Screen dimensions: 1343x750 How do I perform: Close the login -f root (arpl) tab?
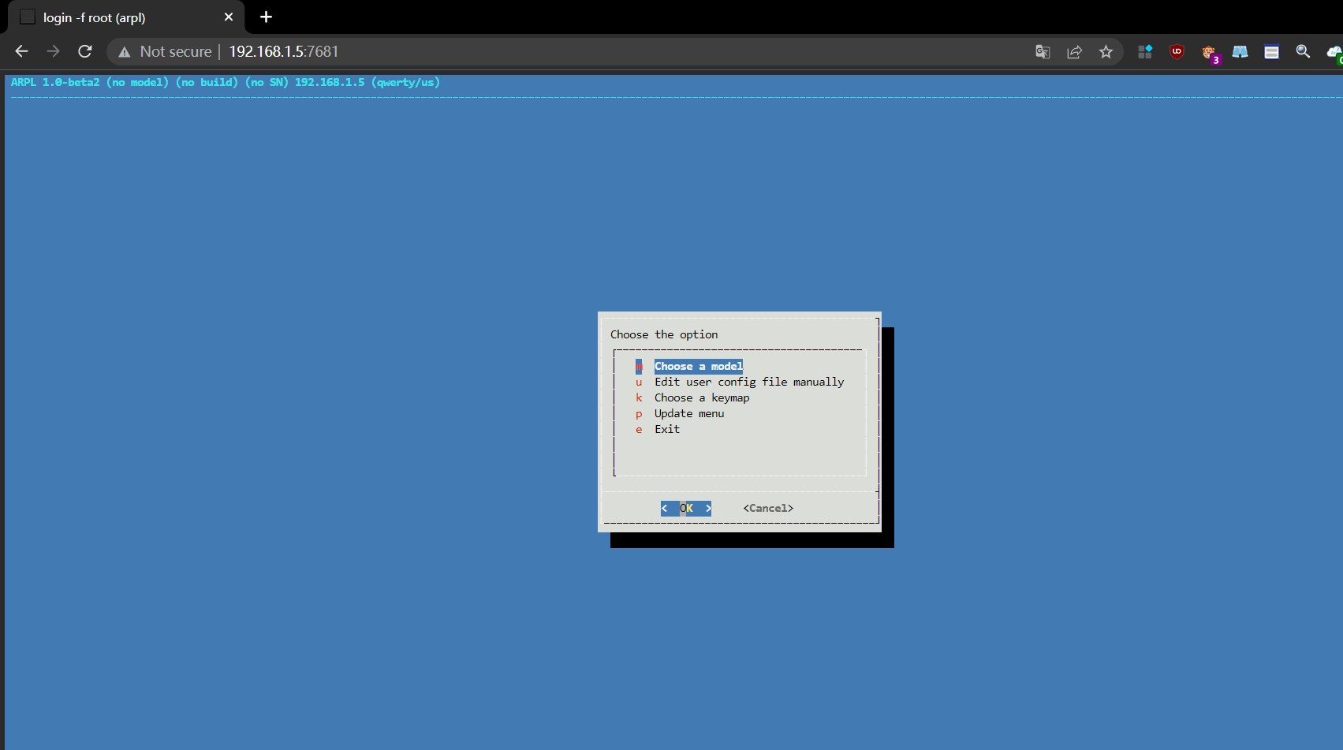pyautogui.click(x=229, y=17)
